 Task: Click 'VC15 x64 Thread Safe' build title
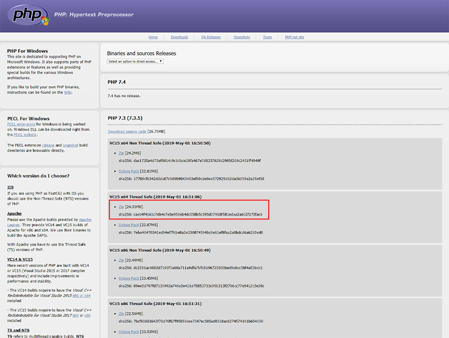pos(155,197)
